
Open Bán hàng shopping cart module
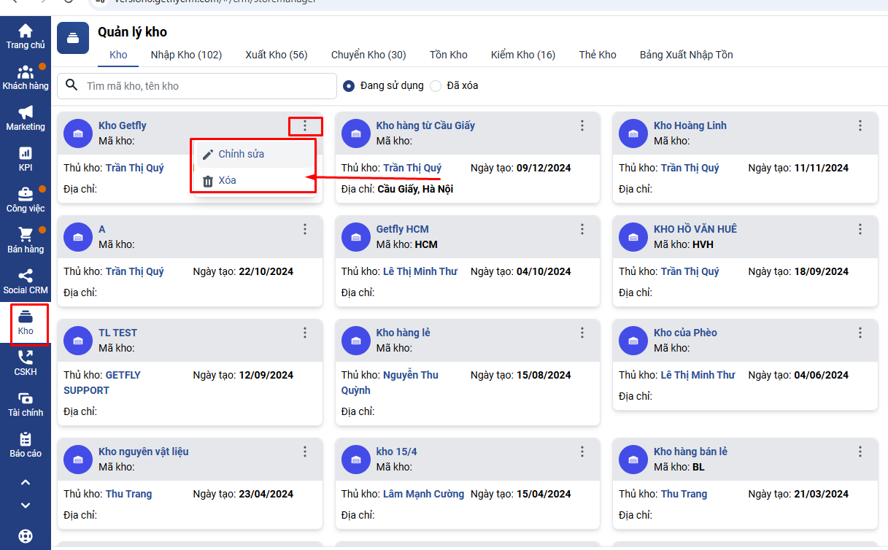pos(26,240)
